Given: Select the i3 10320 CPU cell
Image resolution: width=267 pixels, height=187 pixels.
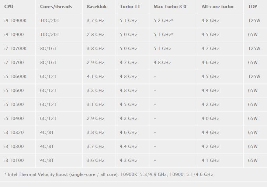Looking at the screenshot, I should tap(14, 133).
